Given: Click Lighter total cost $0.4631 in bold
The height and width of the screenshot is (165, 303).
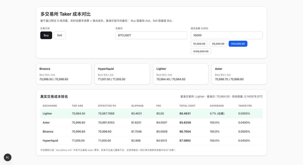Looking at the screenshot, I should click(185, 113).
